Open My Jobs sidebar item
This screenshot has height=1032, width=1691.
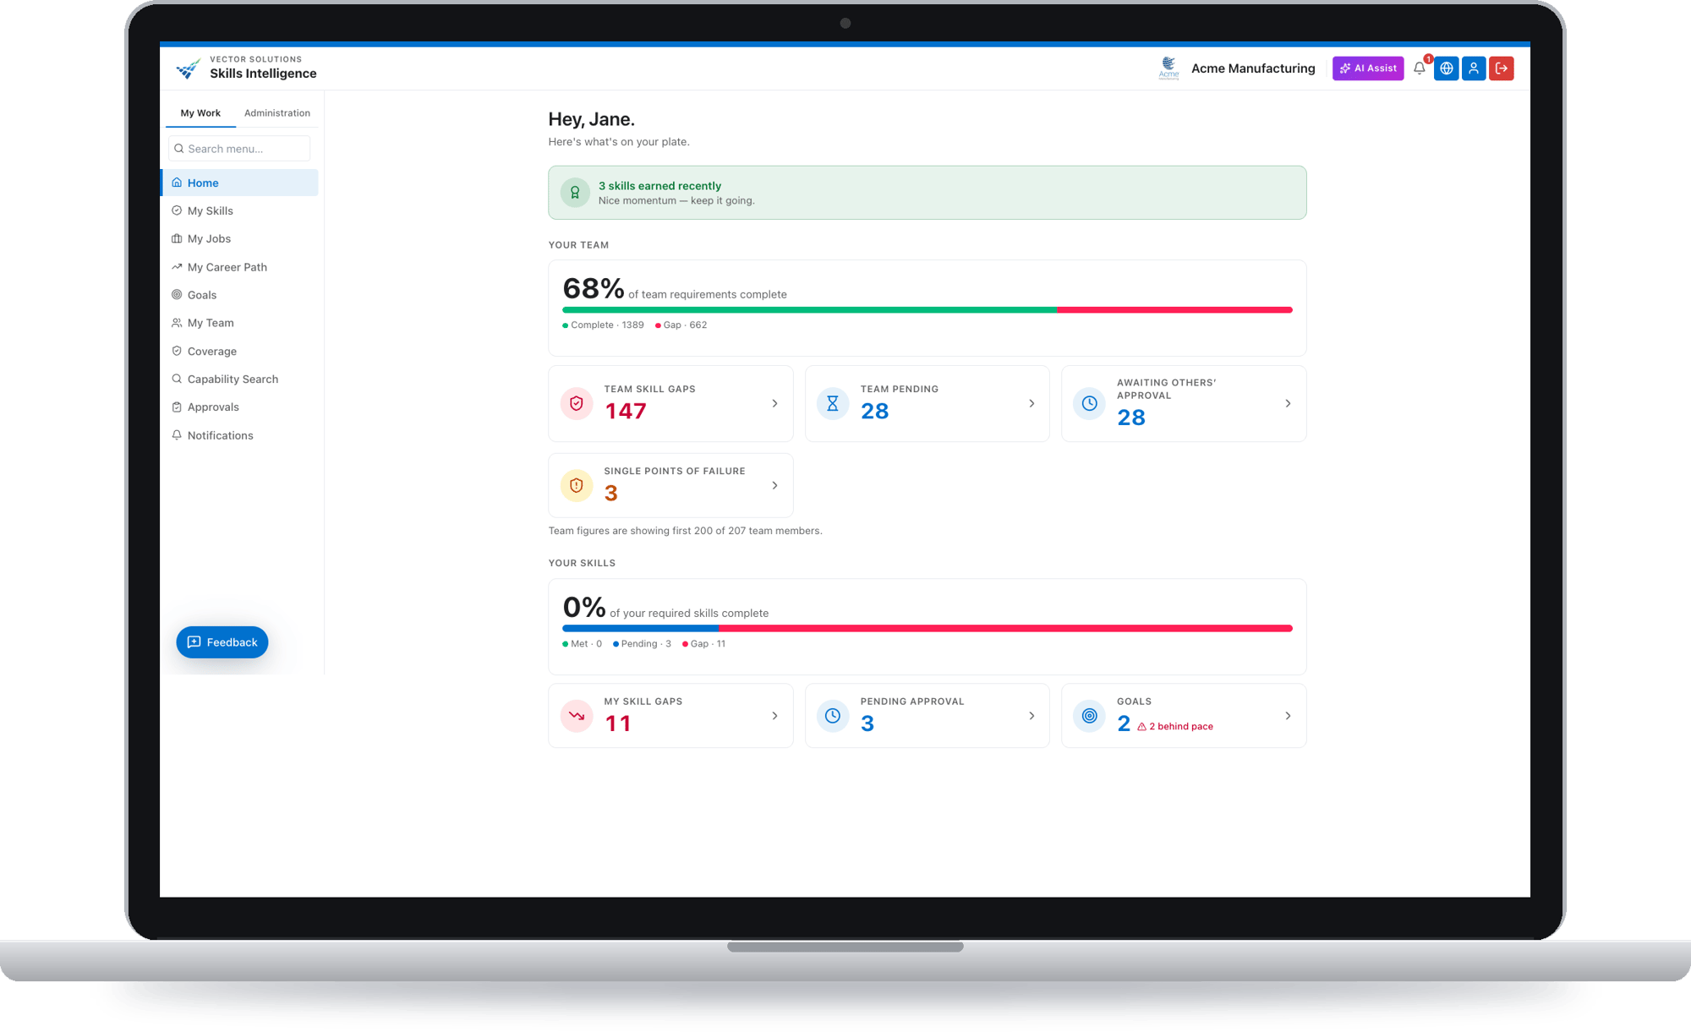pos(239,238)
